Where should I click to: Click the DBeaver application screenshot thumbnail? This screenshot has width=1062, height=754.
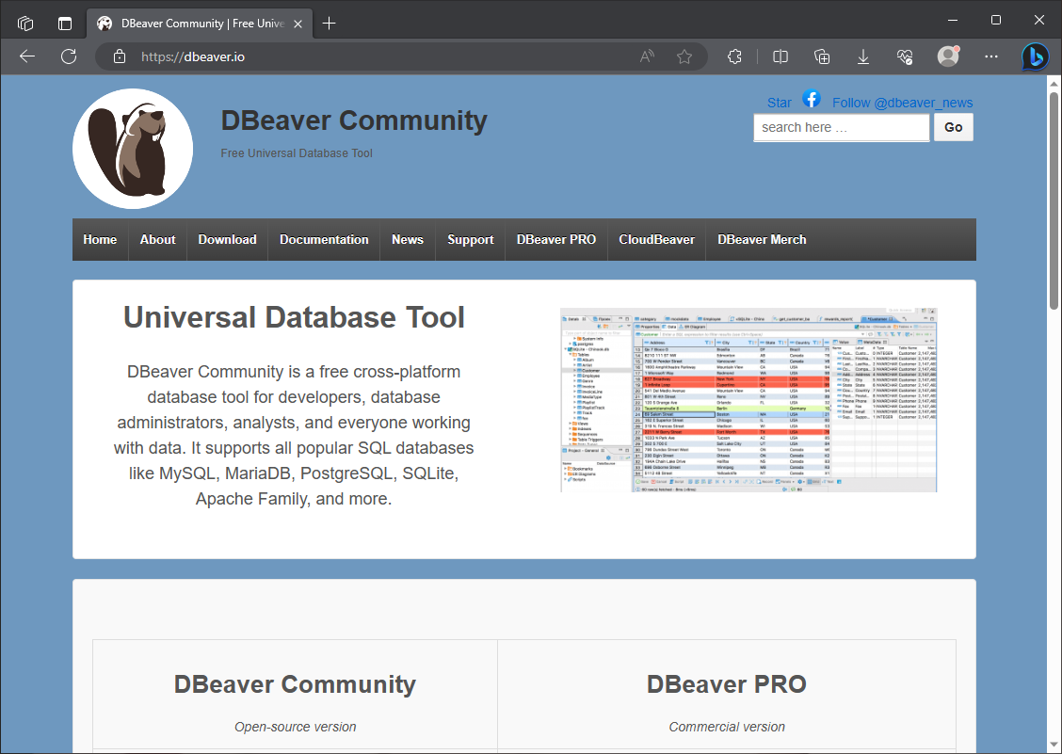(x=749, y=400)
